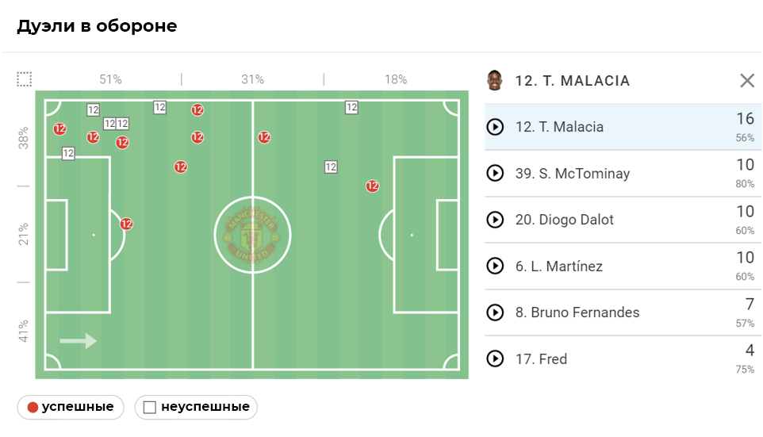Play Fred's duel video
The width and height of the screenshot is (763, 437).
click(495, 359)
